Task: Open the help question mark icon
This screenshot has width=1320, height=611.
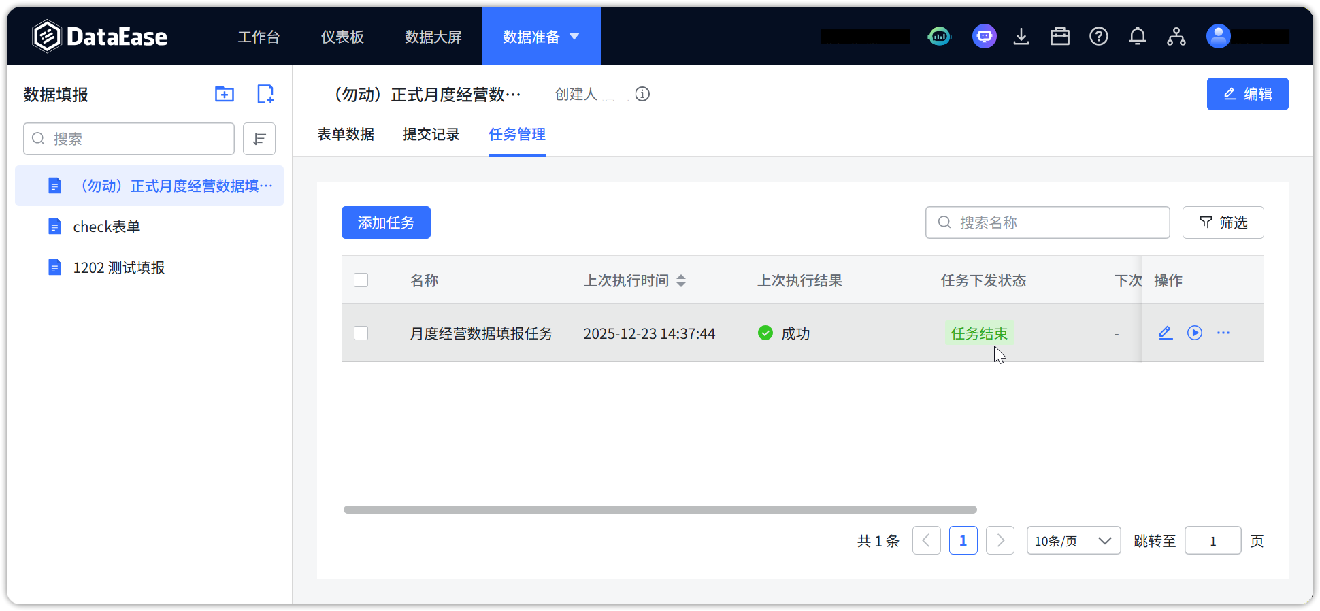Action: pyautogui.click(x=1098, y=37)
